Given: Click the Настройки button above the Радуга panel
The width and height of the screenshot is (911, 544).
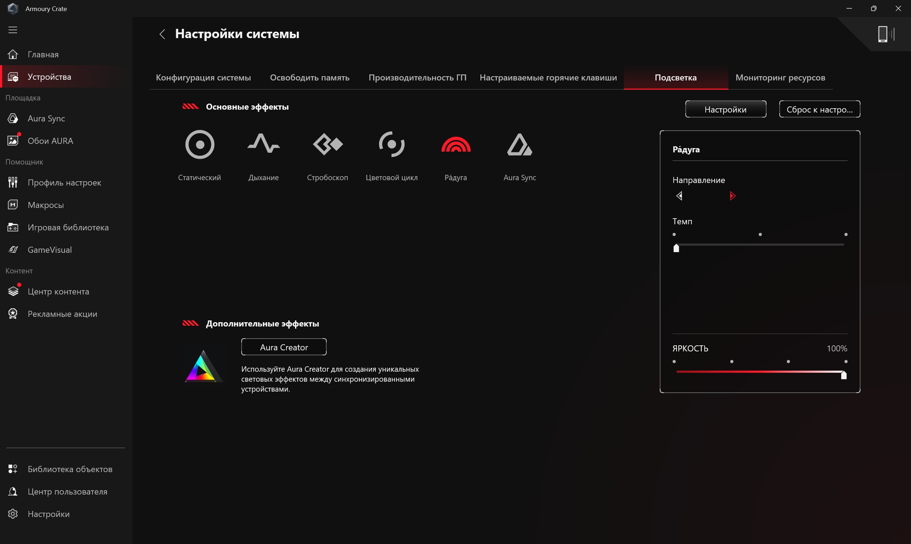Looking at the screenshot, I should pyautogui.click(x=725, y=109).
